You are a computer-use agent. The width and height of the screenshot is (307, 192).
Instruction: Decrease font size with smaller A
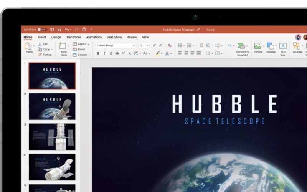tap(161, 45)
